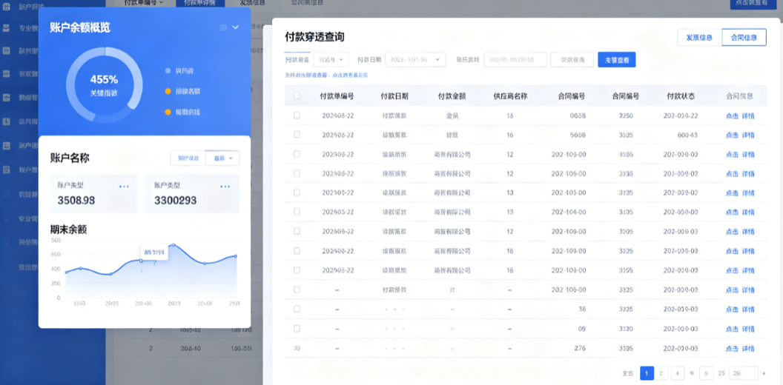Viewport: 783px width, 385px height.
Task: Click the text input field in filter bar
Action: coord(515,59)
